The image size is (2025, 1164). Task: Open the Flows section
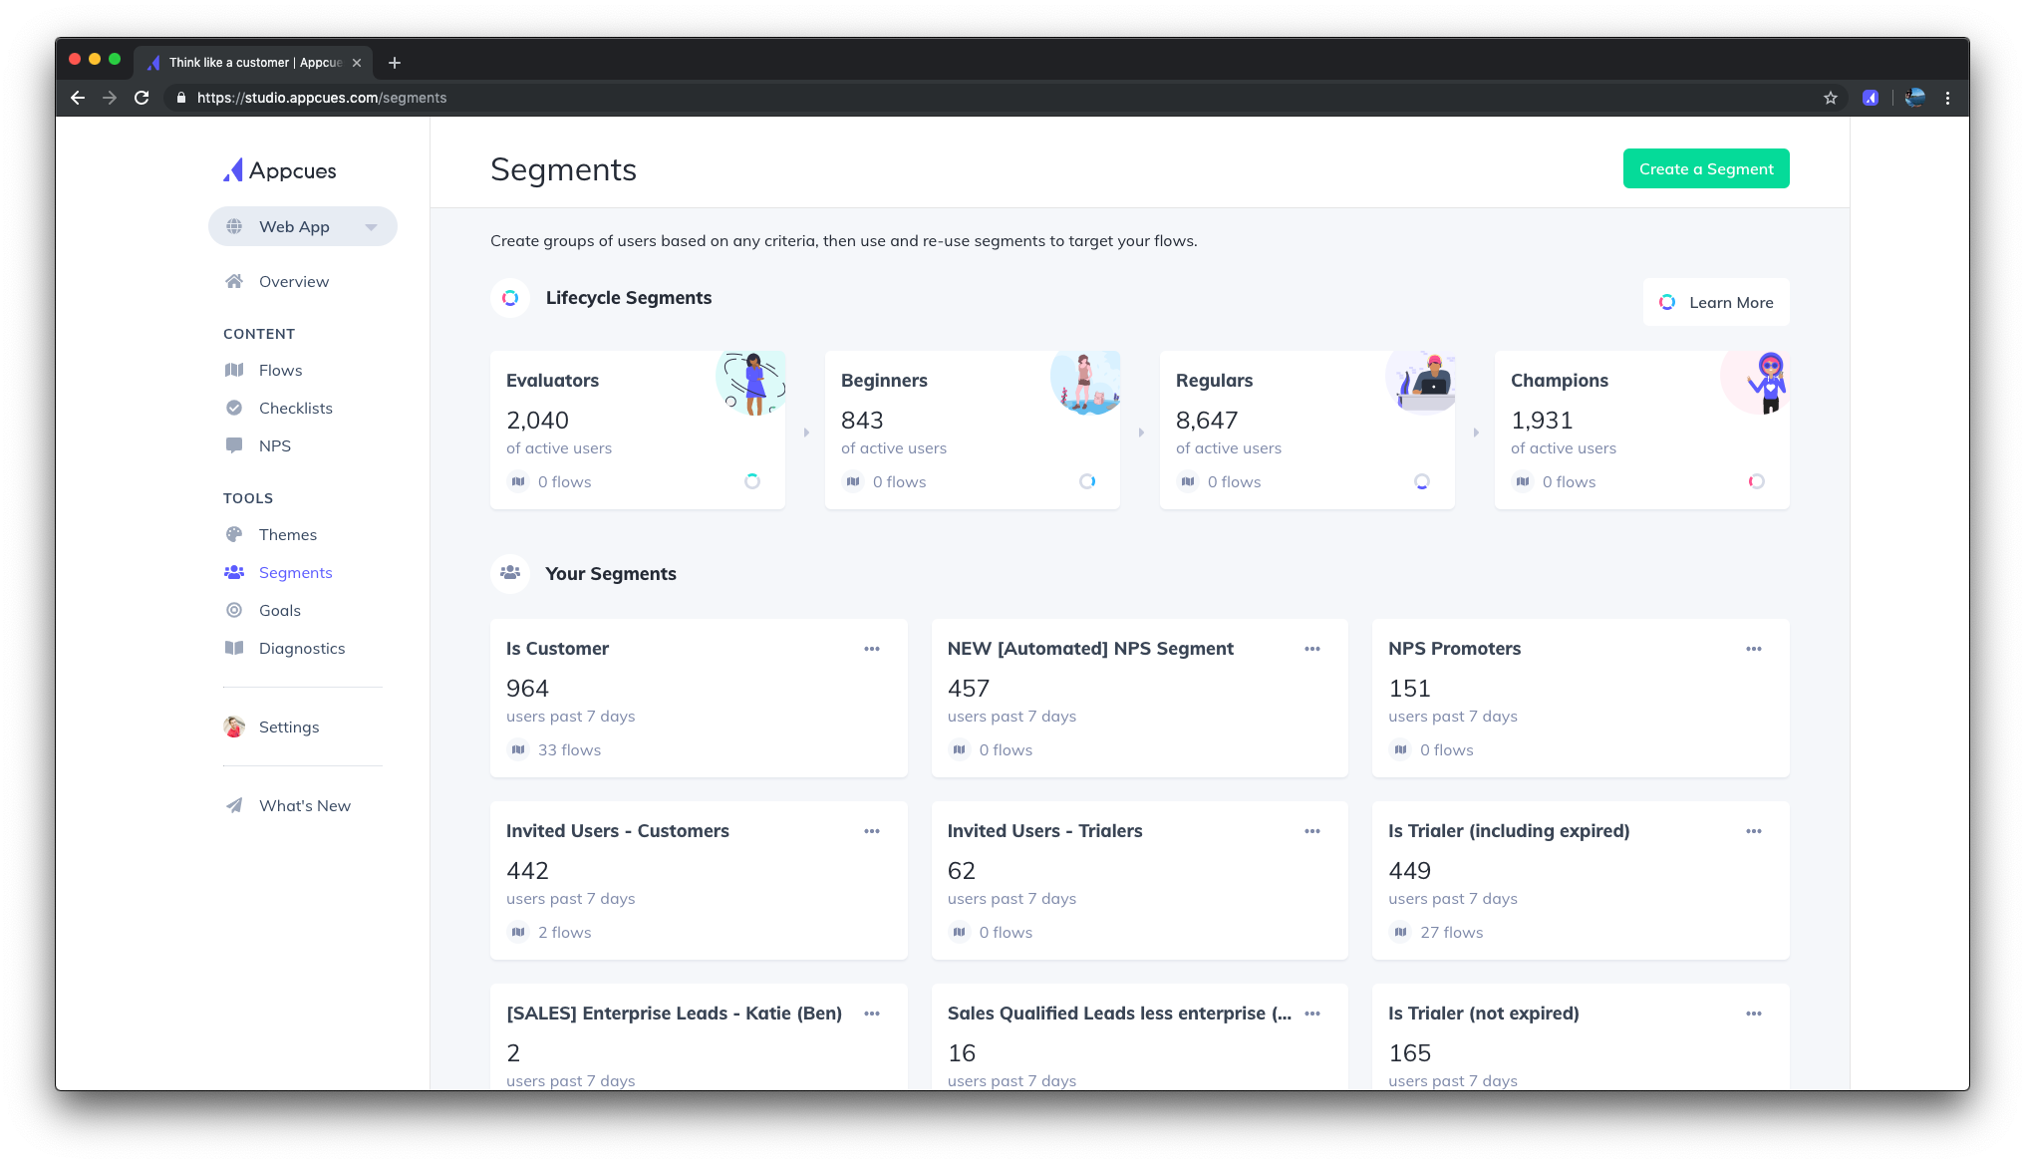pos(280,370)
